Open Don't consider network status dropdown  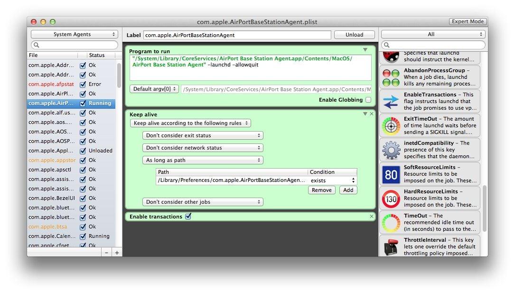[203, 148]
